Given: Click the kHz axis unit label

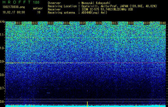Looking at the screenshot, I should pyautogui.click(x=2, y=22).
